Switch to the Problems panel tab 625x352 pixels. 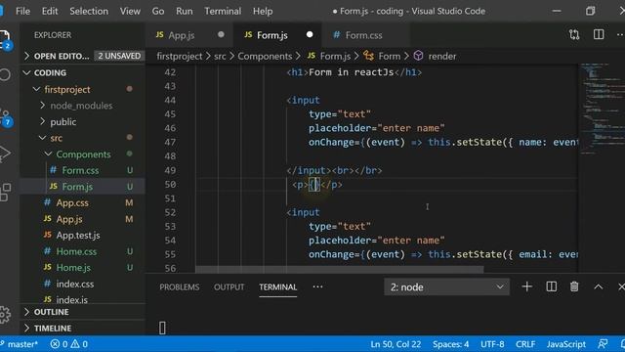click(180, 286)
